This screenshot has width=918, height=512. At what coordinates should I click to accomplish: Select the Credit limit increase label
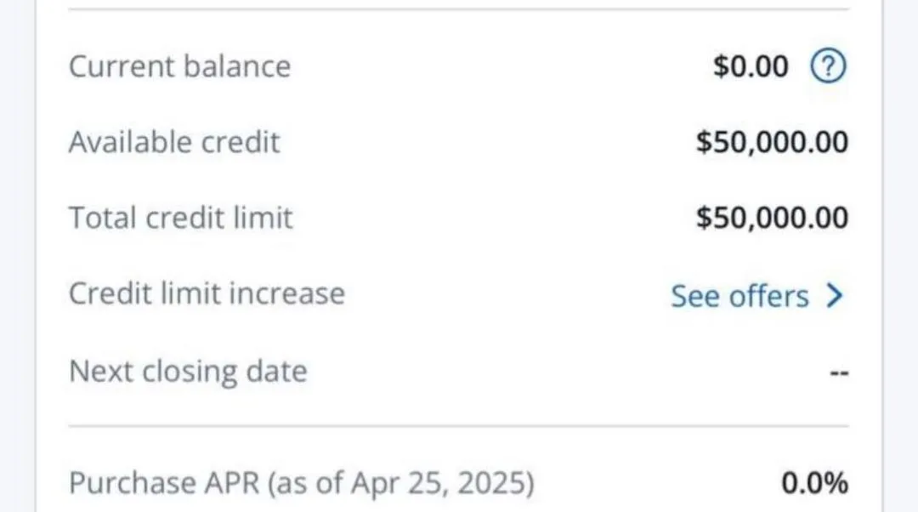tap(207, 293)
